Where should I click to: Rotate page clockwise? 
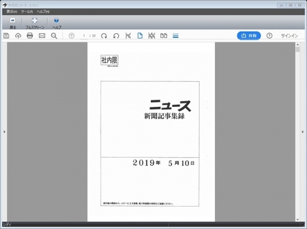click(x=104, y=36)
